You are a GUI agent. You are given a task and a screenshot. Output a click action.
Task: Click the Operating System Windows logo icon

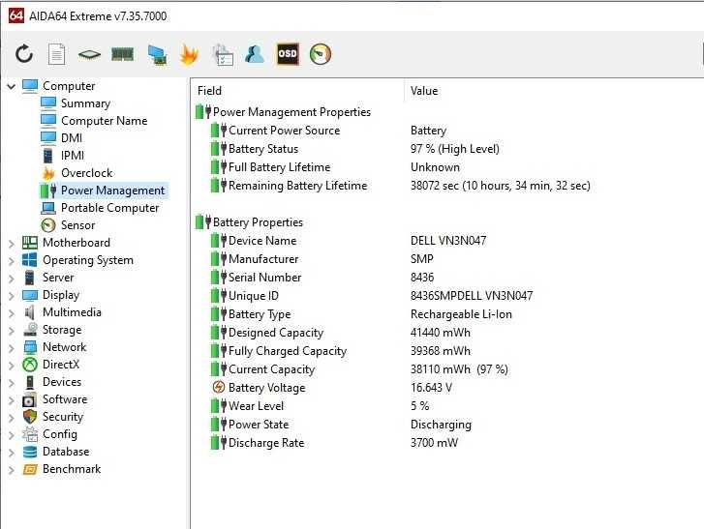(30, 260)
